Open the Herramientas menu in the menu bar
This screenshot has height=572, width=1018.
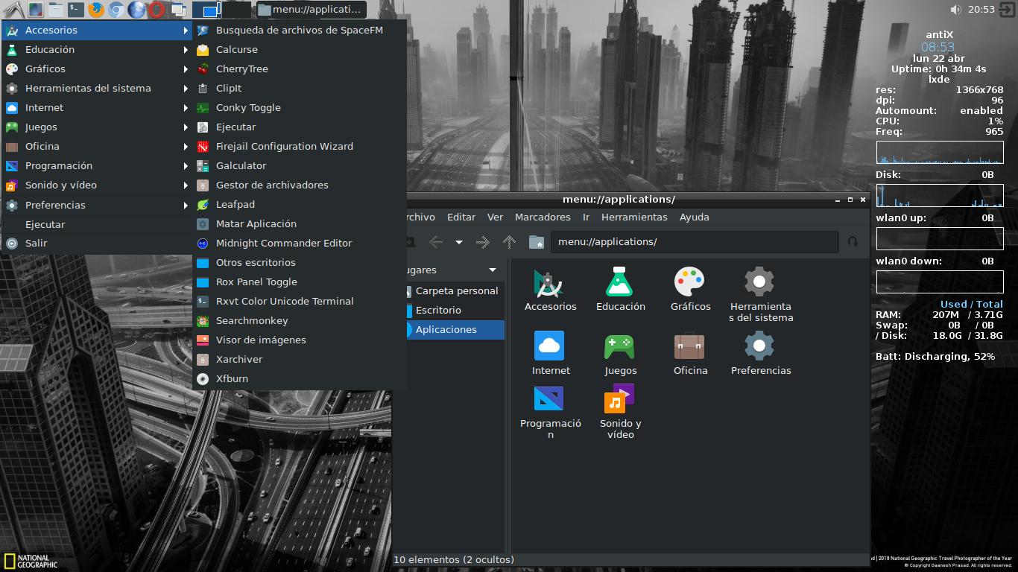634,217
